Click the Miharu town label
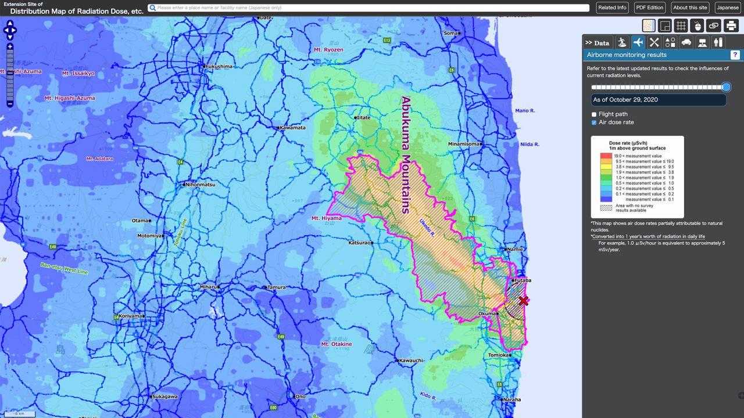 (208, 287)
